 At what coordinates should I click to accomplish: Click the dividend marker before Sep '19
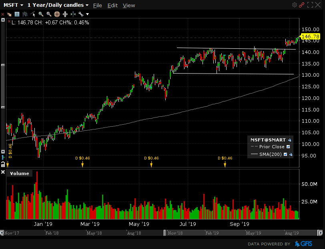pos(225,161)
